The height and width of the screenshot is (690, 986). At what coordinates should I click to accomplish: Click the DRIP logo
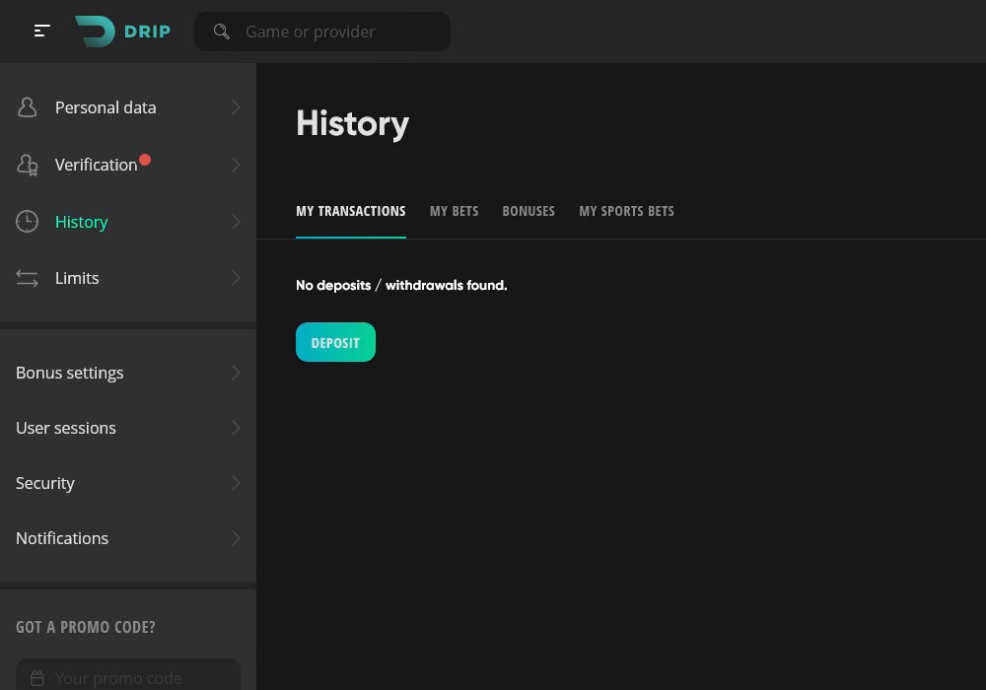[x=122, y=31]
